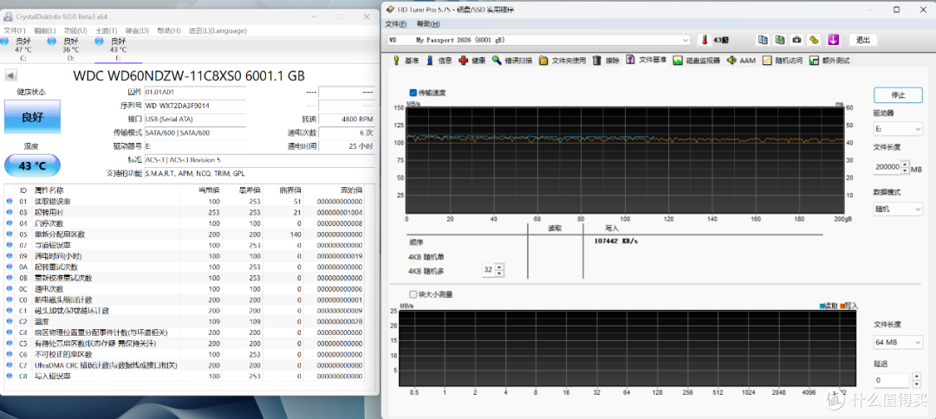
Task: Click the status dot for C2 温度
Action: (10, 321)
